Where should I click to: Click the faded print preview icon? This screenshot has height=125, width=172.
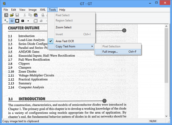coord(43,15)
